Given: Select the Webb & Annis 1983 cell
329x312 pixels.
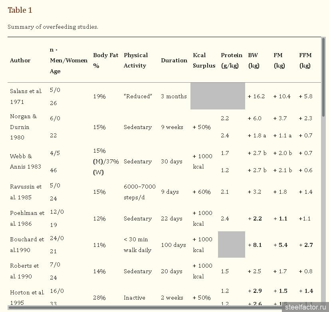Looking at the screenshot, I should (x=26, y=161).
